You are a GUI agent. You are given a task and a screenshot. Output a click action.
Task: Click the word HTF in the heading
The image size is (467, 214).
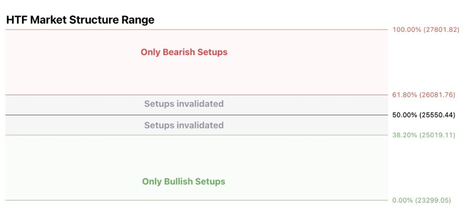16,20
